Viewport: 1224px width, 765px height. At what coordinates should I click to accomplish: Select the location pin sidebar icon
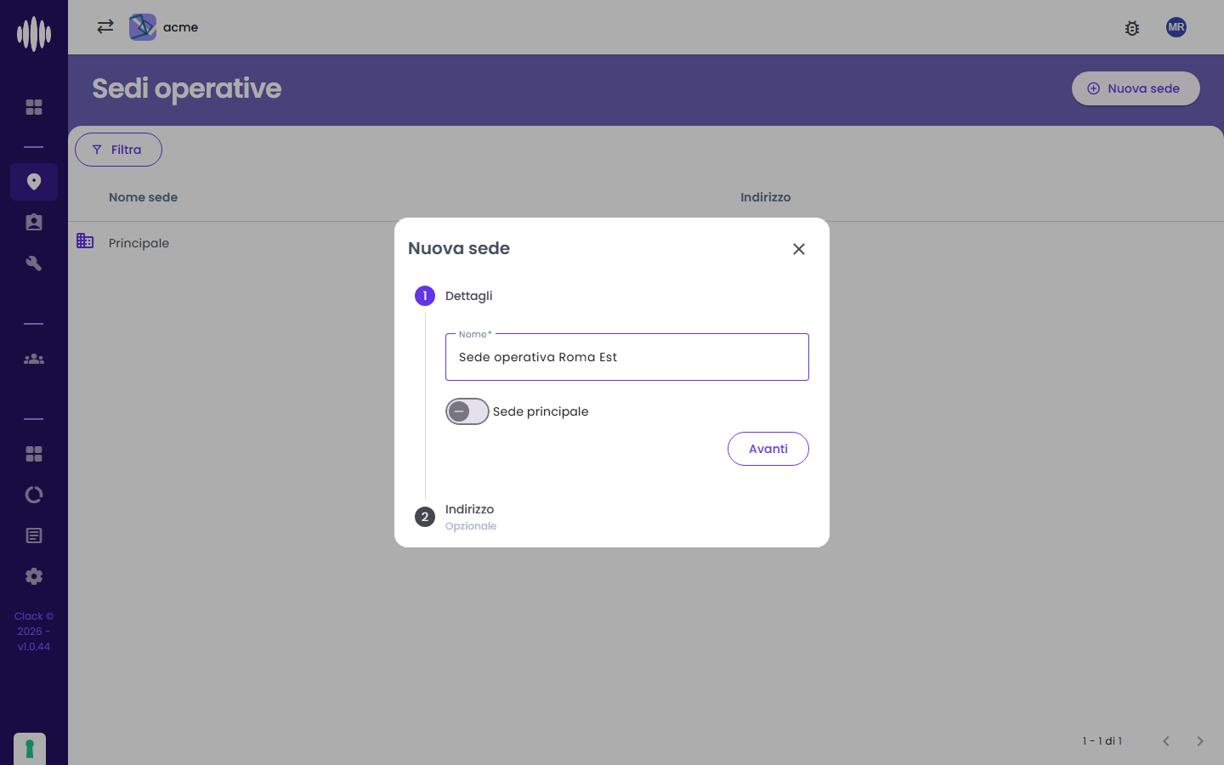click(34, 182)
